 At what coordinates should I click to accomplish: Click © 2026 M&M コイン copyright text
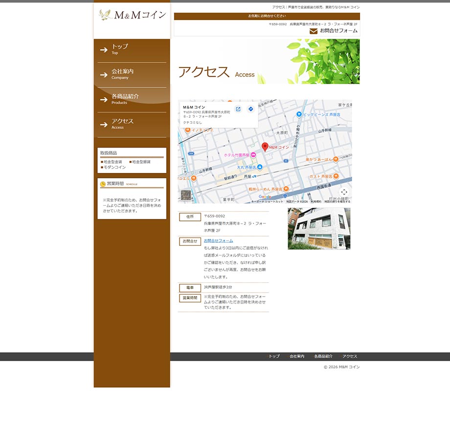pyautogui.click(x=341, y=367)
